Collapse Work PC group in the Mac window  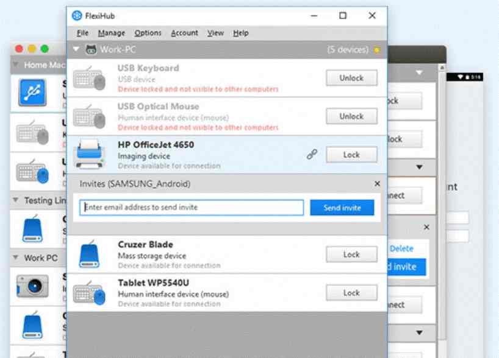(x=15, y=258)
